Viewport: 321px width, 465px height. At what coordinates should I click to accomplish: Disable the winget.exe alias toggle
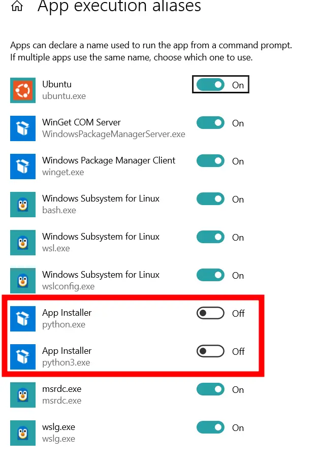(x=210, y=161)
